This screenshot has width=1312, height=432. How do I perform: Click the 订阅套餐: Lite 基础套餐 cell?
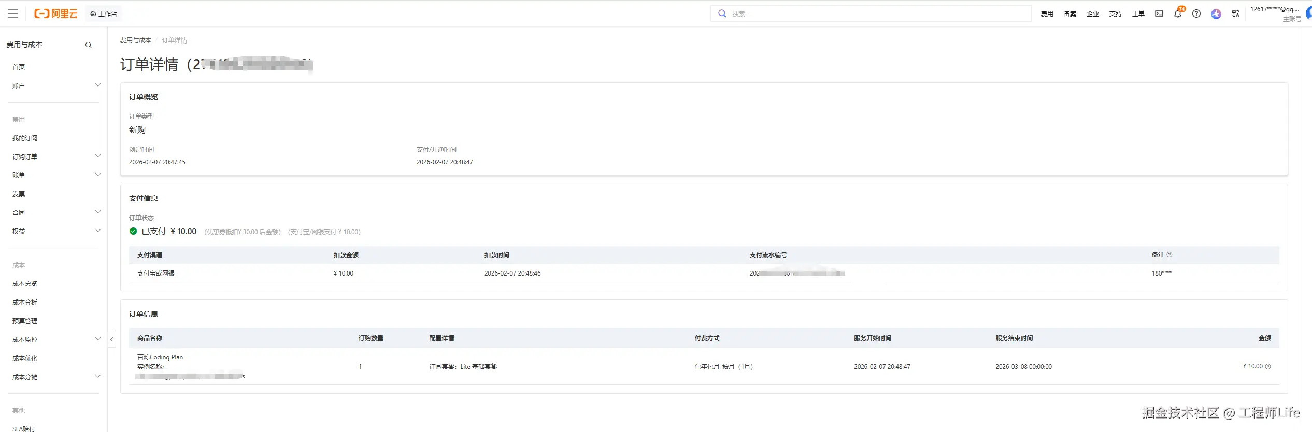pyautogui.click(x=463, y=366)
